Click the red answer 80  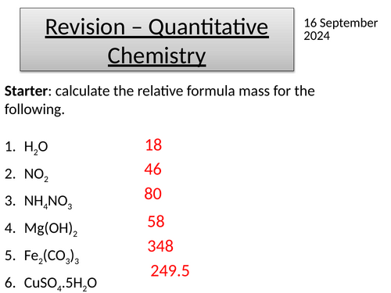coord(153,194)
